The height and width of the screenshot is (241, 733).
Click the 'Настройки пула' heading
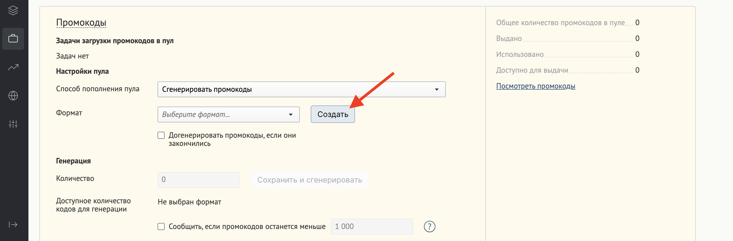pos(82,71)
